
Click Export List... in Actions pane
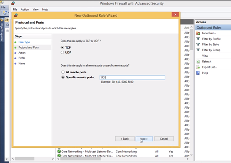click(209, 67)
